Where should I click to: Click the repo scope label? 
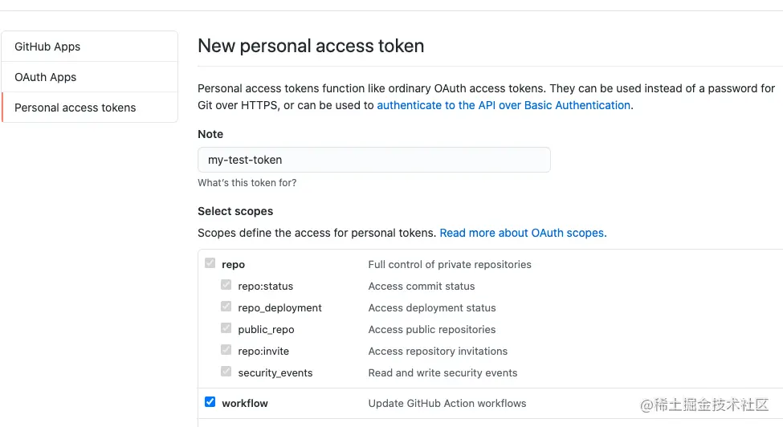(234, 264)
